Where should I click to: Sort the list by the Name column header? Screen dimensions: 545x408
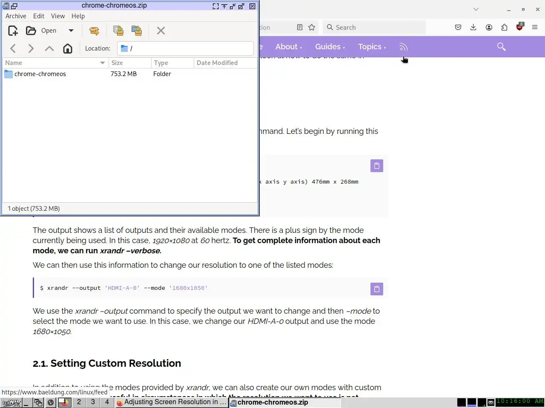(55, 63)
